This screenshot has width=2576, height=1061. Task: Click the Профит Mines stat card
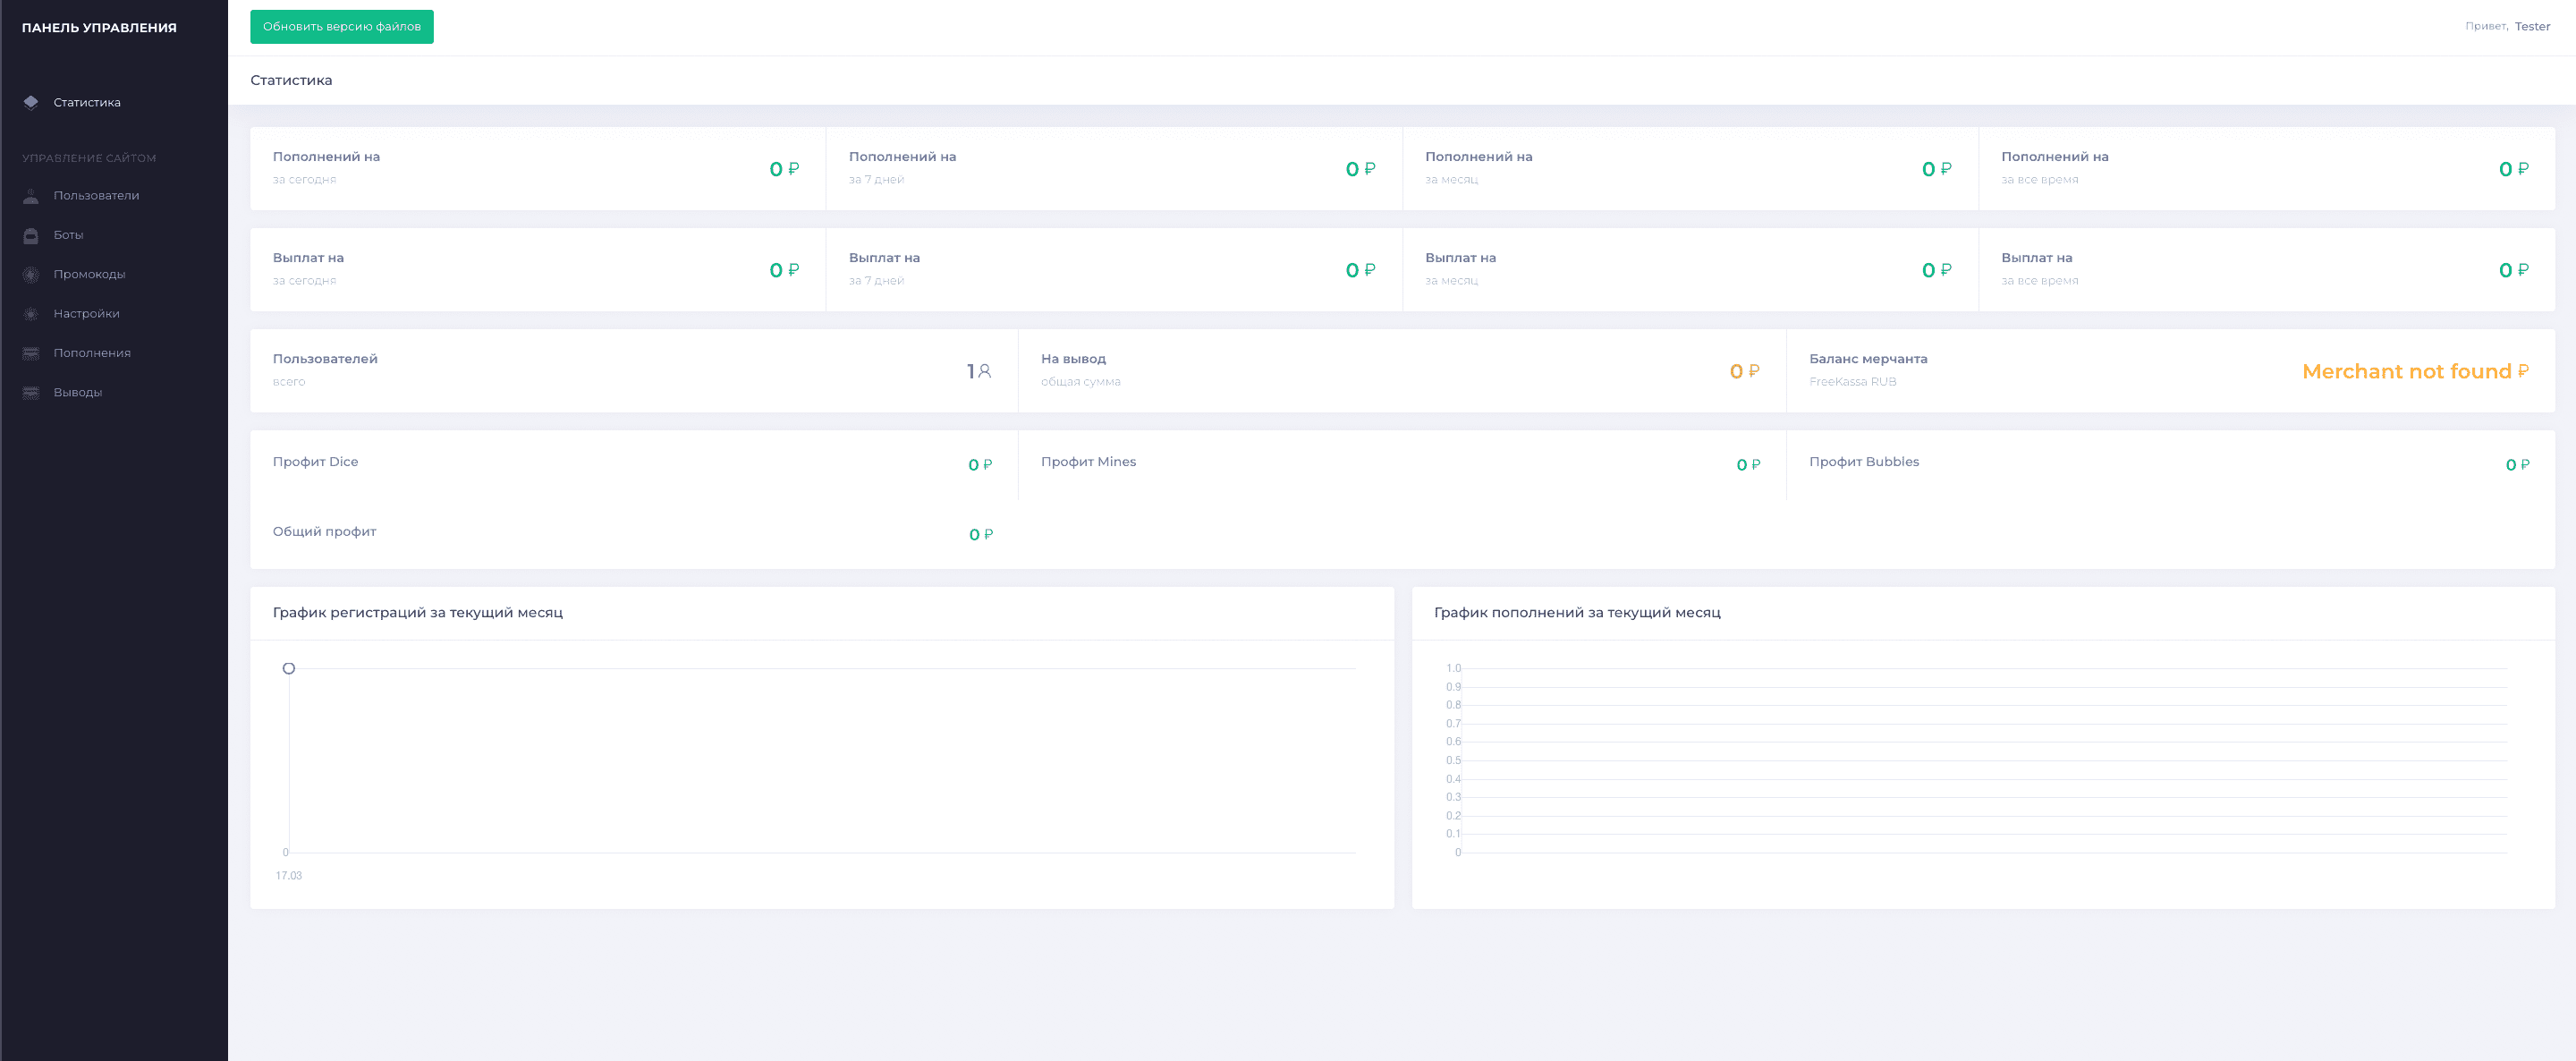1401,464
